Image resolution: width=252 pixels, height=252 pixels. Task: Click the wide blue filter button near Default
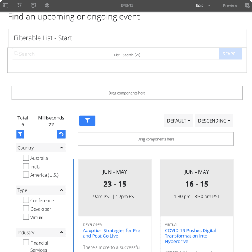pyautogui.click(x=87, y=121)
